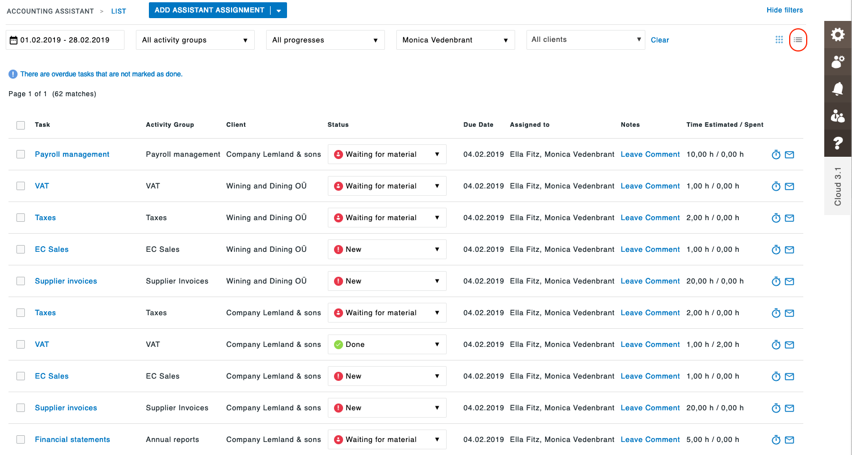This screenshot has height=455, width=852.
Task: Open the Settings gear in sidebar
Action: [838, 34]
